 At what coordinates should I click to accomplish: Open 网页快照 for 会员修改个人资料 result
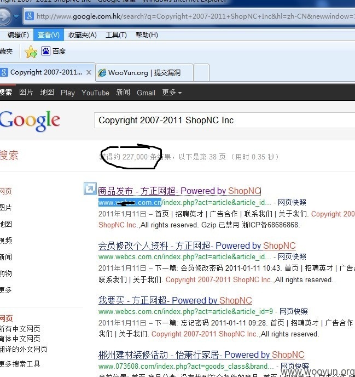point(292,257)
